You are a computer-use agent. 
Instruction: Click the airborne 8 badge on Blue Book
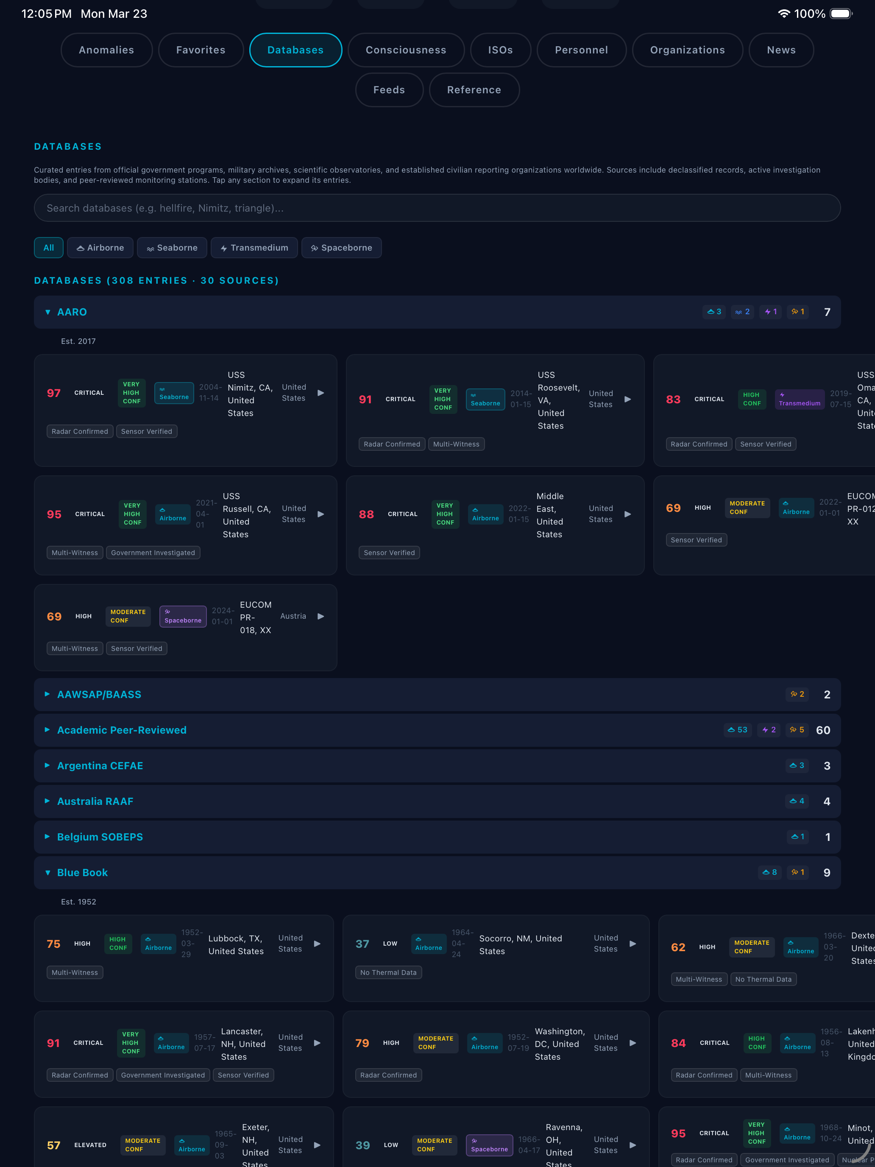tap(770, 872)
